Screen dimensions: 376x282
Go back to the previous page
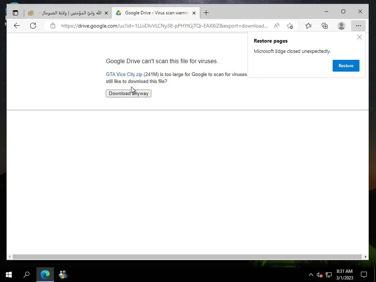[17, 26]
